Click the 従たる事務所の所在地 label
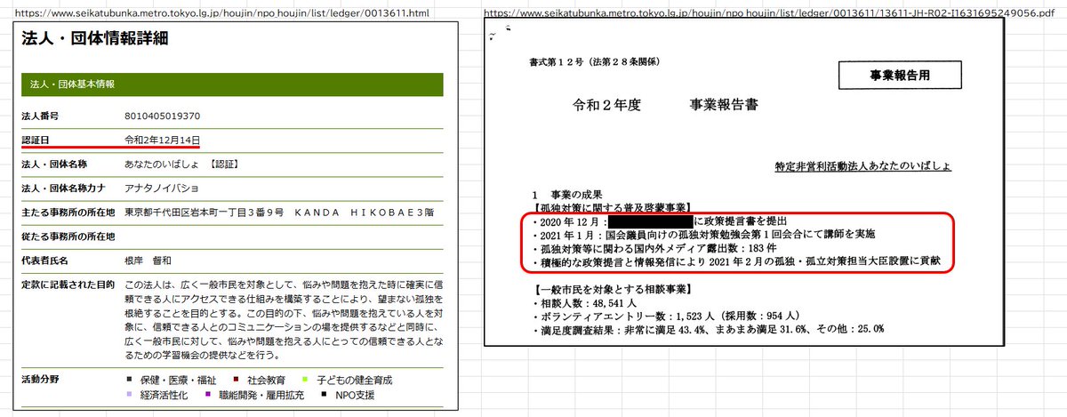Viewport: 1067px width, 417px height. (x=67, y=237)
